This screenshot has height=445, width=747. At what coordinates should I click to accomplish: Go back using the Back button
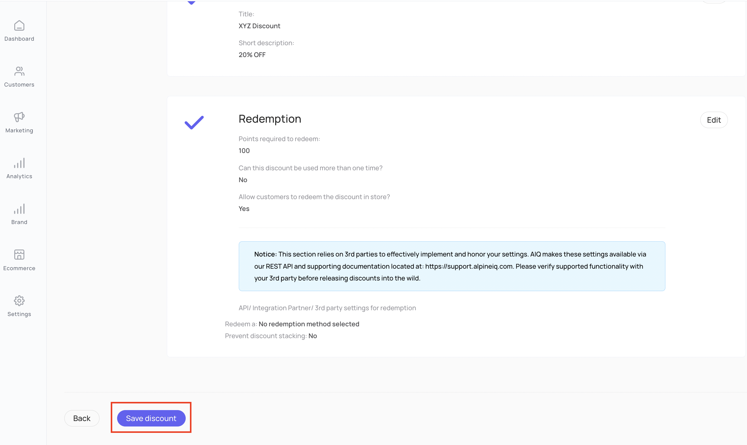(82, 418)
